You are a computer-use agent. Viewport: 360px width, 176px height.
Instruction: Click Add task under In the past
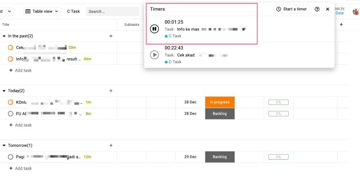click(x=21, y=70)
